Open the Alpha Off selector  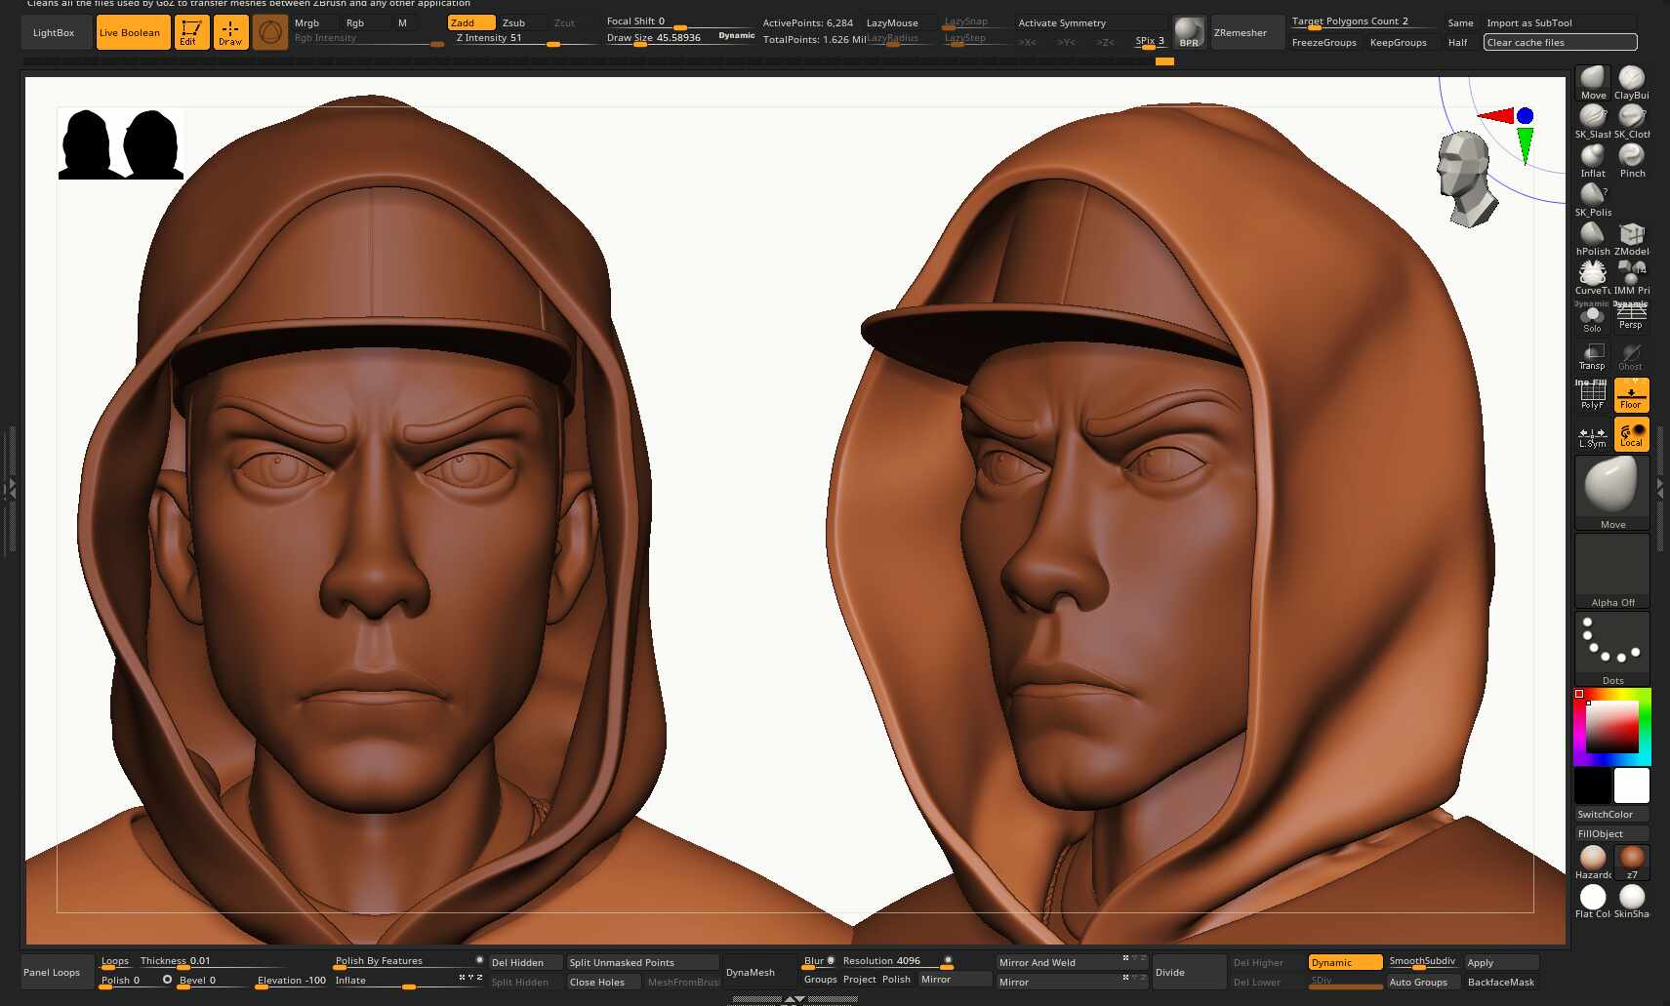tap(1612, 571)
